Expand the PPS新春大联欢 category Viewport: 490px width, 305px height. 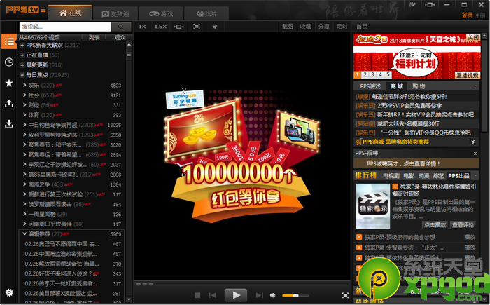(22, 46)
